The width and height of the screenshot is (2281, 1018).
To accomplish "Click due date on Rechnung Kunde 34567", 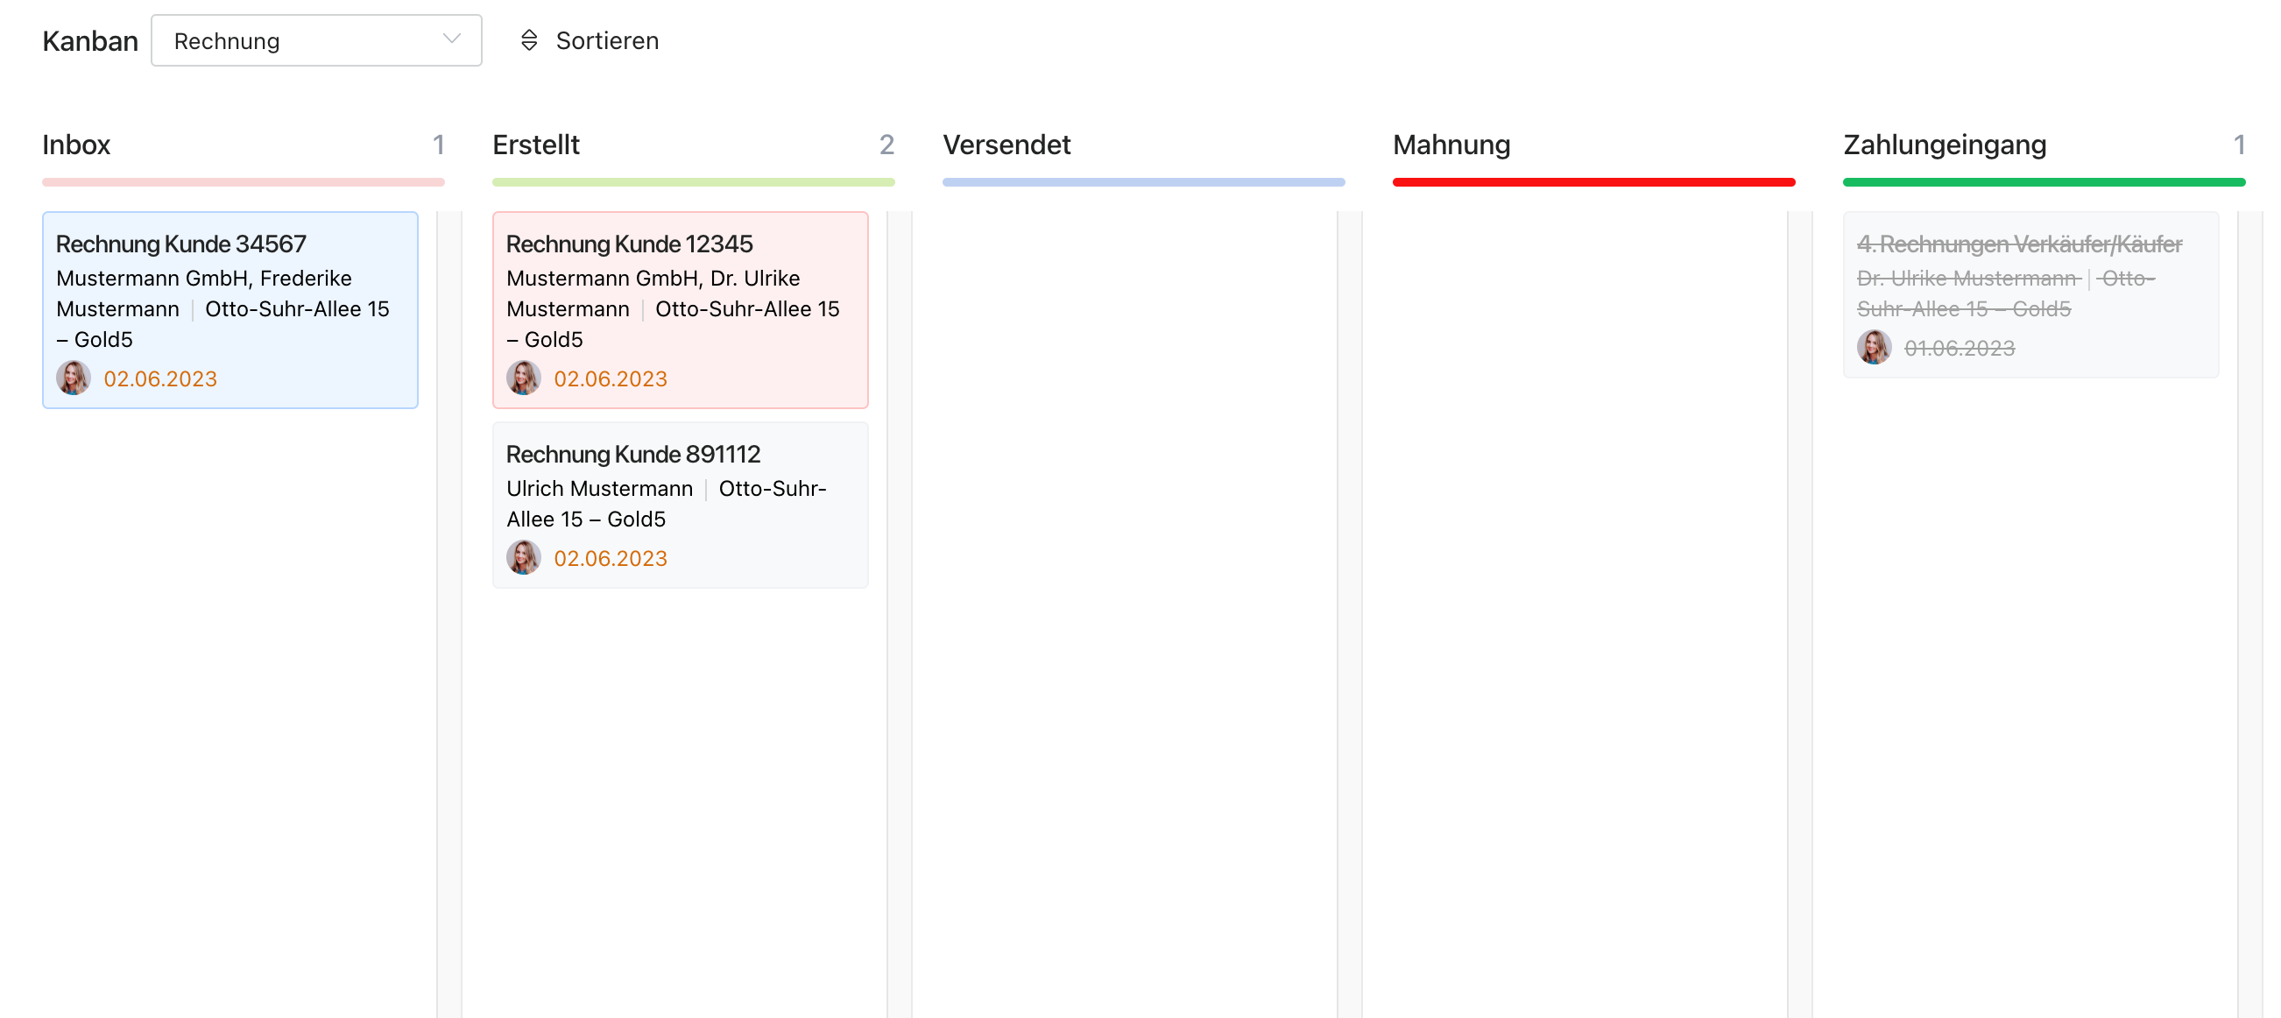I will pos(160,378).
